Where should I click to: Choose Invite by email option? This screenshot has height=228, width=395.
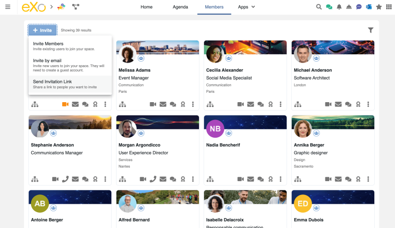pos(70,65)
